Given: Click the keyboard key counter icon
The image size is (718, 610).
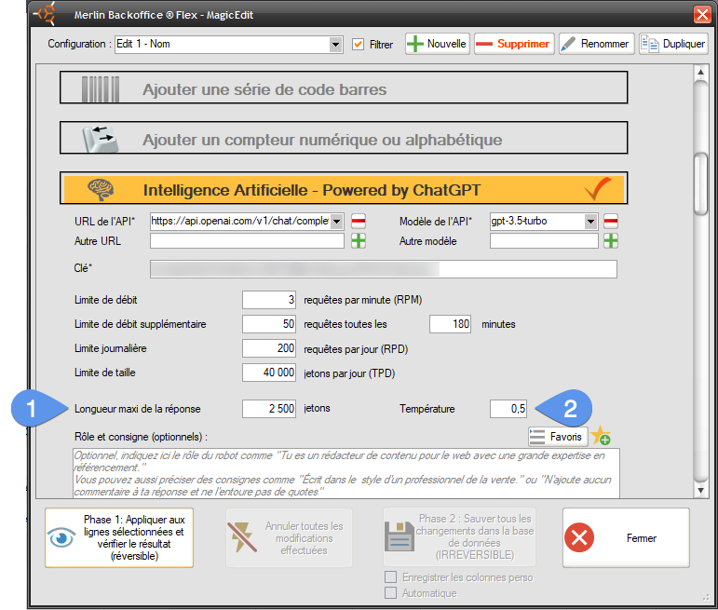Looking at the screenshot, I should click(100, 139).
